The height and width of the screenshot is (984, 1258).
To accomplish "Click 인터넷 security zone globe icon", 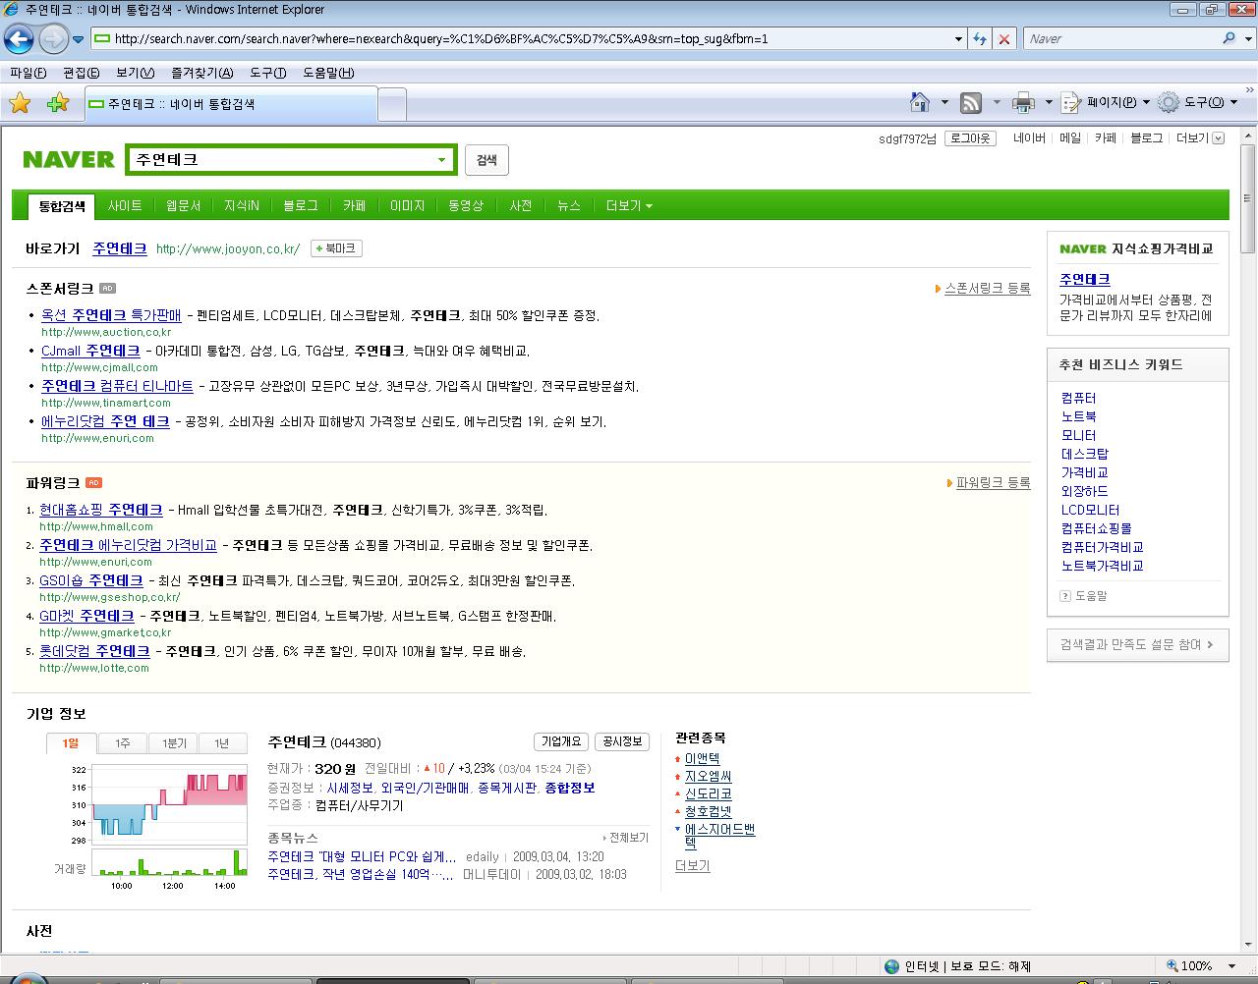I will click(x=891, y=966).
